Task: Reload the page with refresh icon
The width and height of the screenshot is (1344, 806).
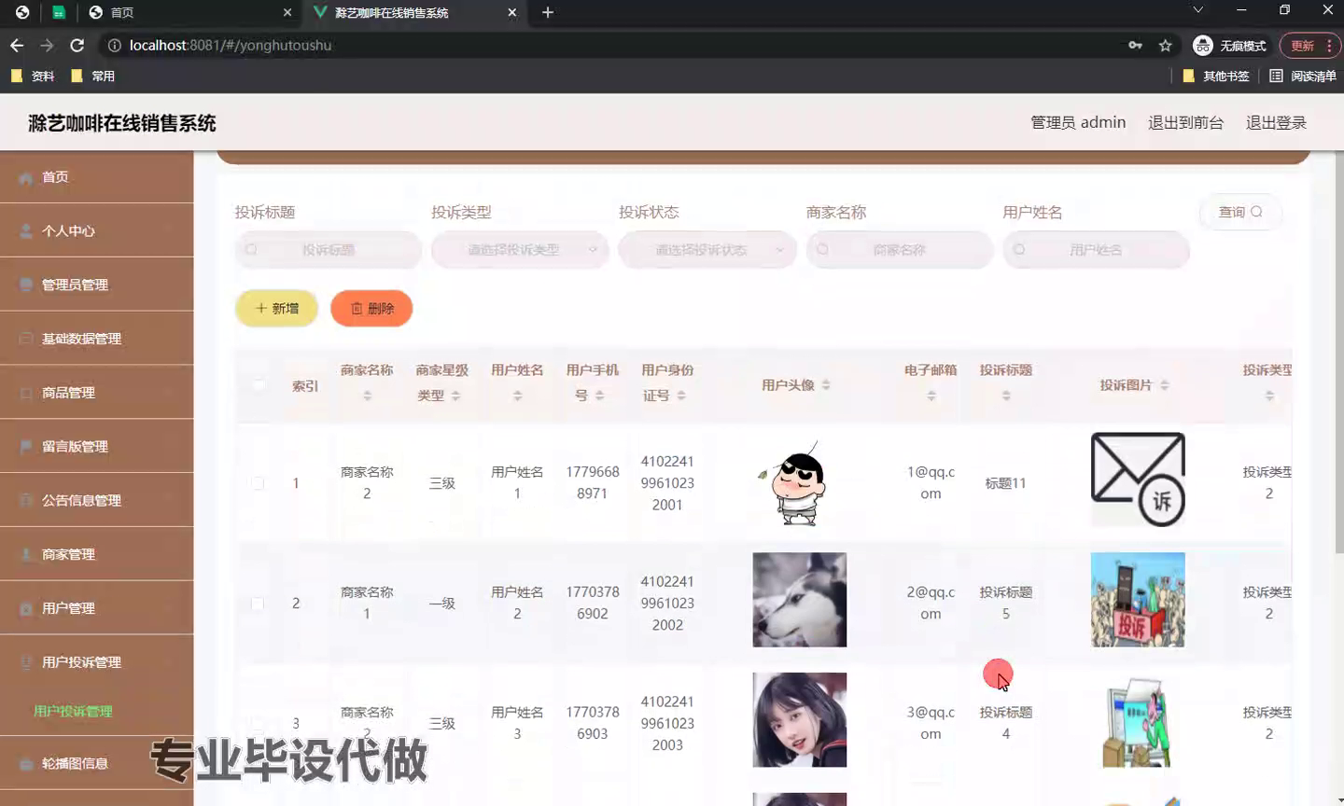Action: [77, 45]
